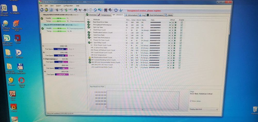Sort by the Data column header
258x122 pixels.
click(152, 20)
